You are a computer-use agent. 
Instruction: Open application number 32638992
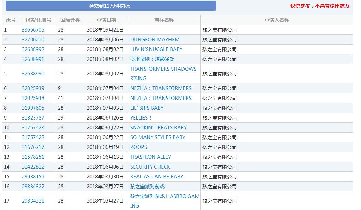click(33, 49)
